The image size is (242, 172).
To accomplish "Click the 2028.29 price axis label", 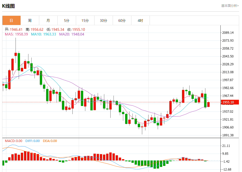I will pyautogui.click(x=228, y=64).
